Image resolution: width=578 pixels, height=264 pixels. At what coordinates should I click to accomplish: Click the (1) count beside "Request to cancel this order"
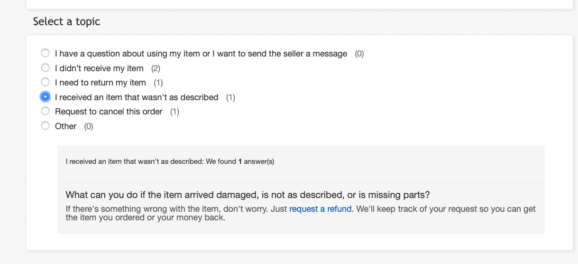[x=175, y=112]
